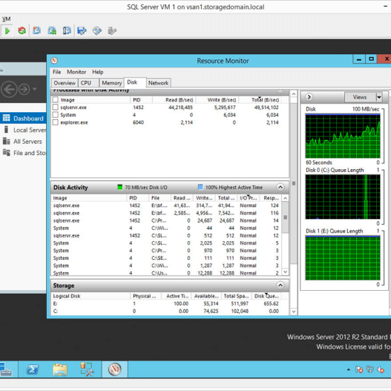Check the System process checkbox
391x391 pixels.
pyautogui.click(x=55, y=115)
